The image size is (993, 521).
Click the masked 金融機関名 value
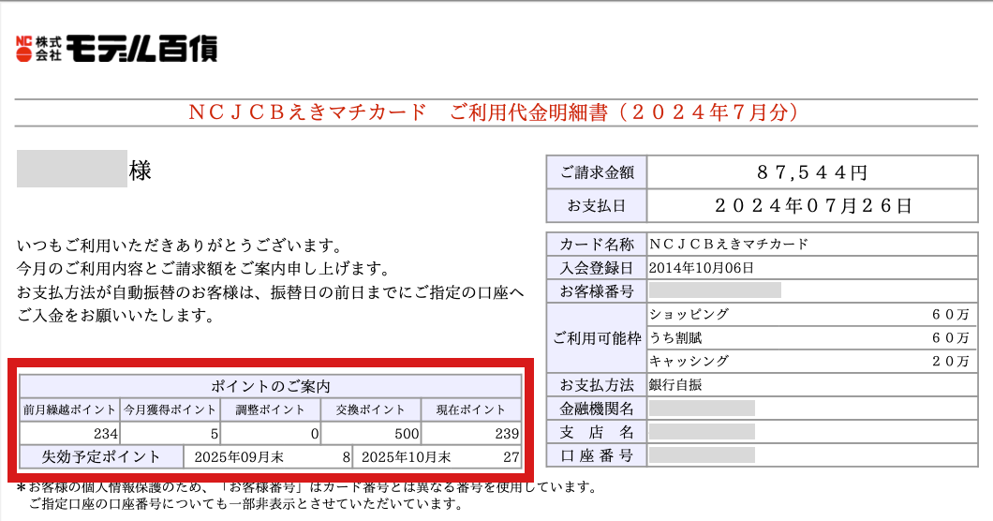[702, 409]
